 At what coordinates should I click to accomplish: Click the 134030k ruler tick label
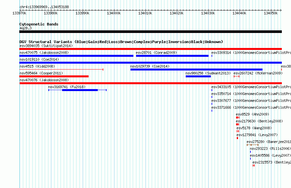208,13
